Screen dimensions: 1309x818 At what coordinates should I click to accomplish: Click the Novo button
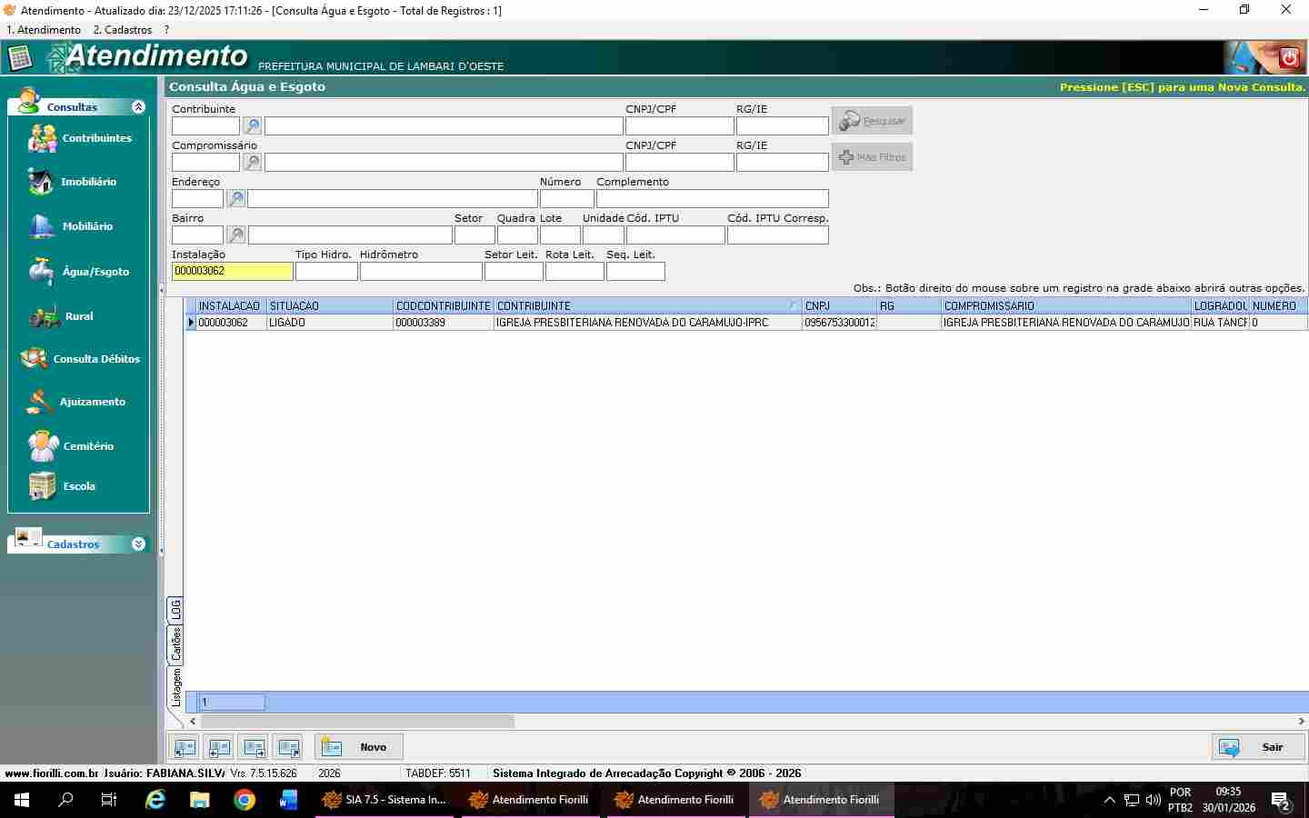(x=359, y=747)
